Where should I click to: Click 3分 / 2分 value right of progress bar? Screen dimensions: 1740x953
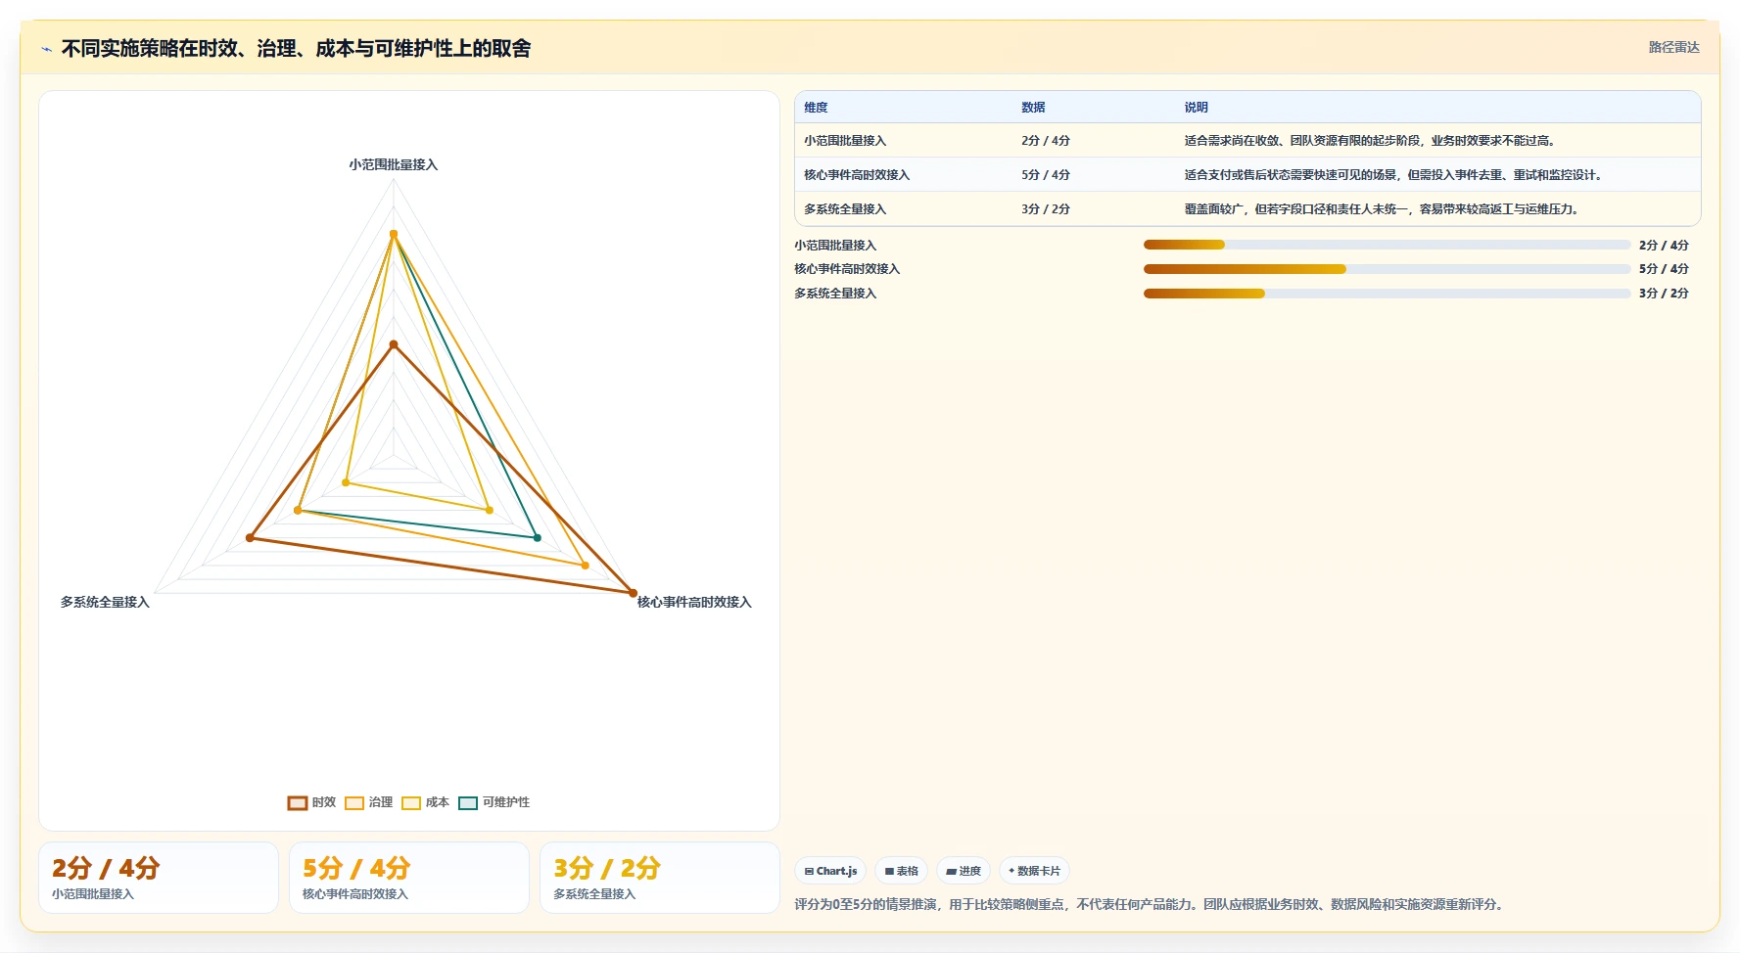[x=1664, y=294]
